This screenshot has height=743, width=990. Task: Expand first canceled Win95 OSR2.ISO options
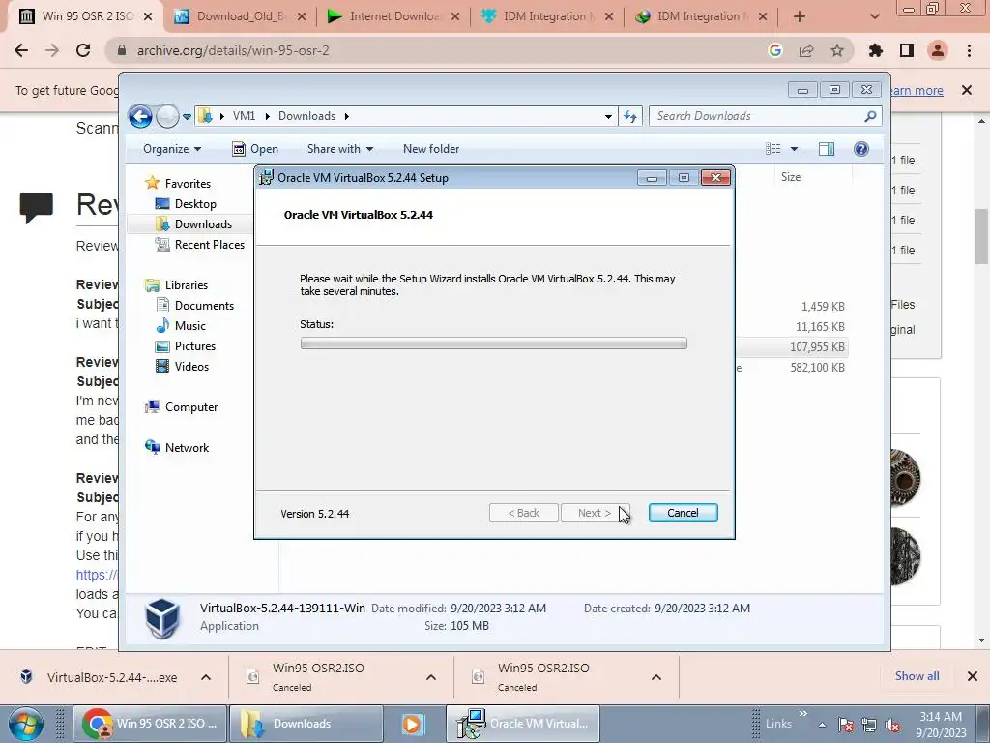[431, 677]
